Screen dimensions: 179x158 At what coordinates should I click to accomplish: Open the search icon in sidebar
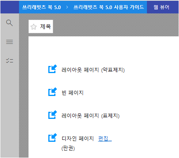[10, 23]
